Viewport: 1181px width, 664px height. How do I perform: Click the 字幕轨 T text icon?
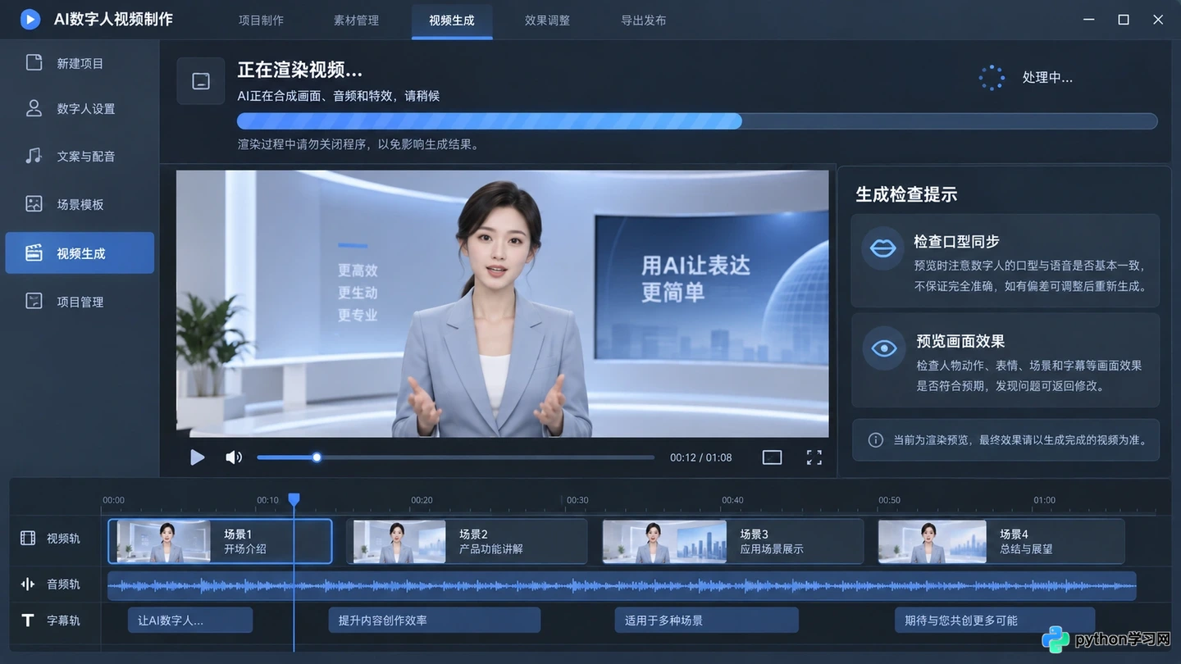[28, 621]
